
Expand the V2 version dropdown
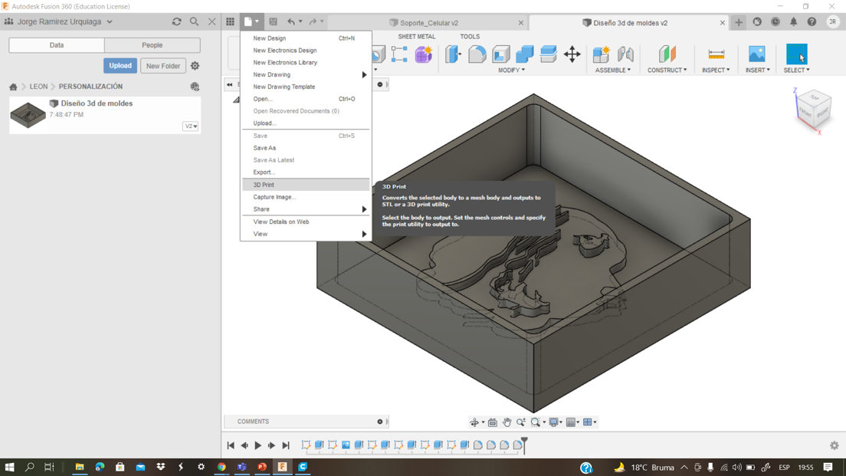[x=190, y=126]
